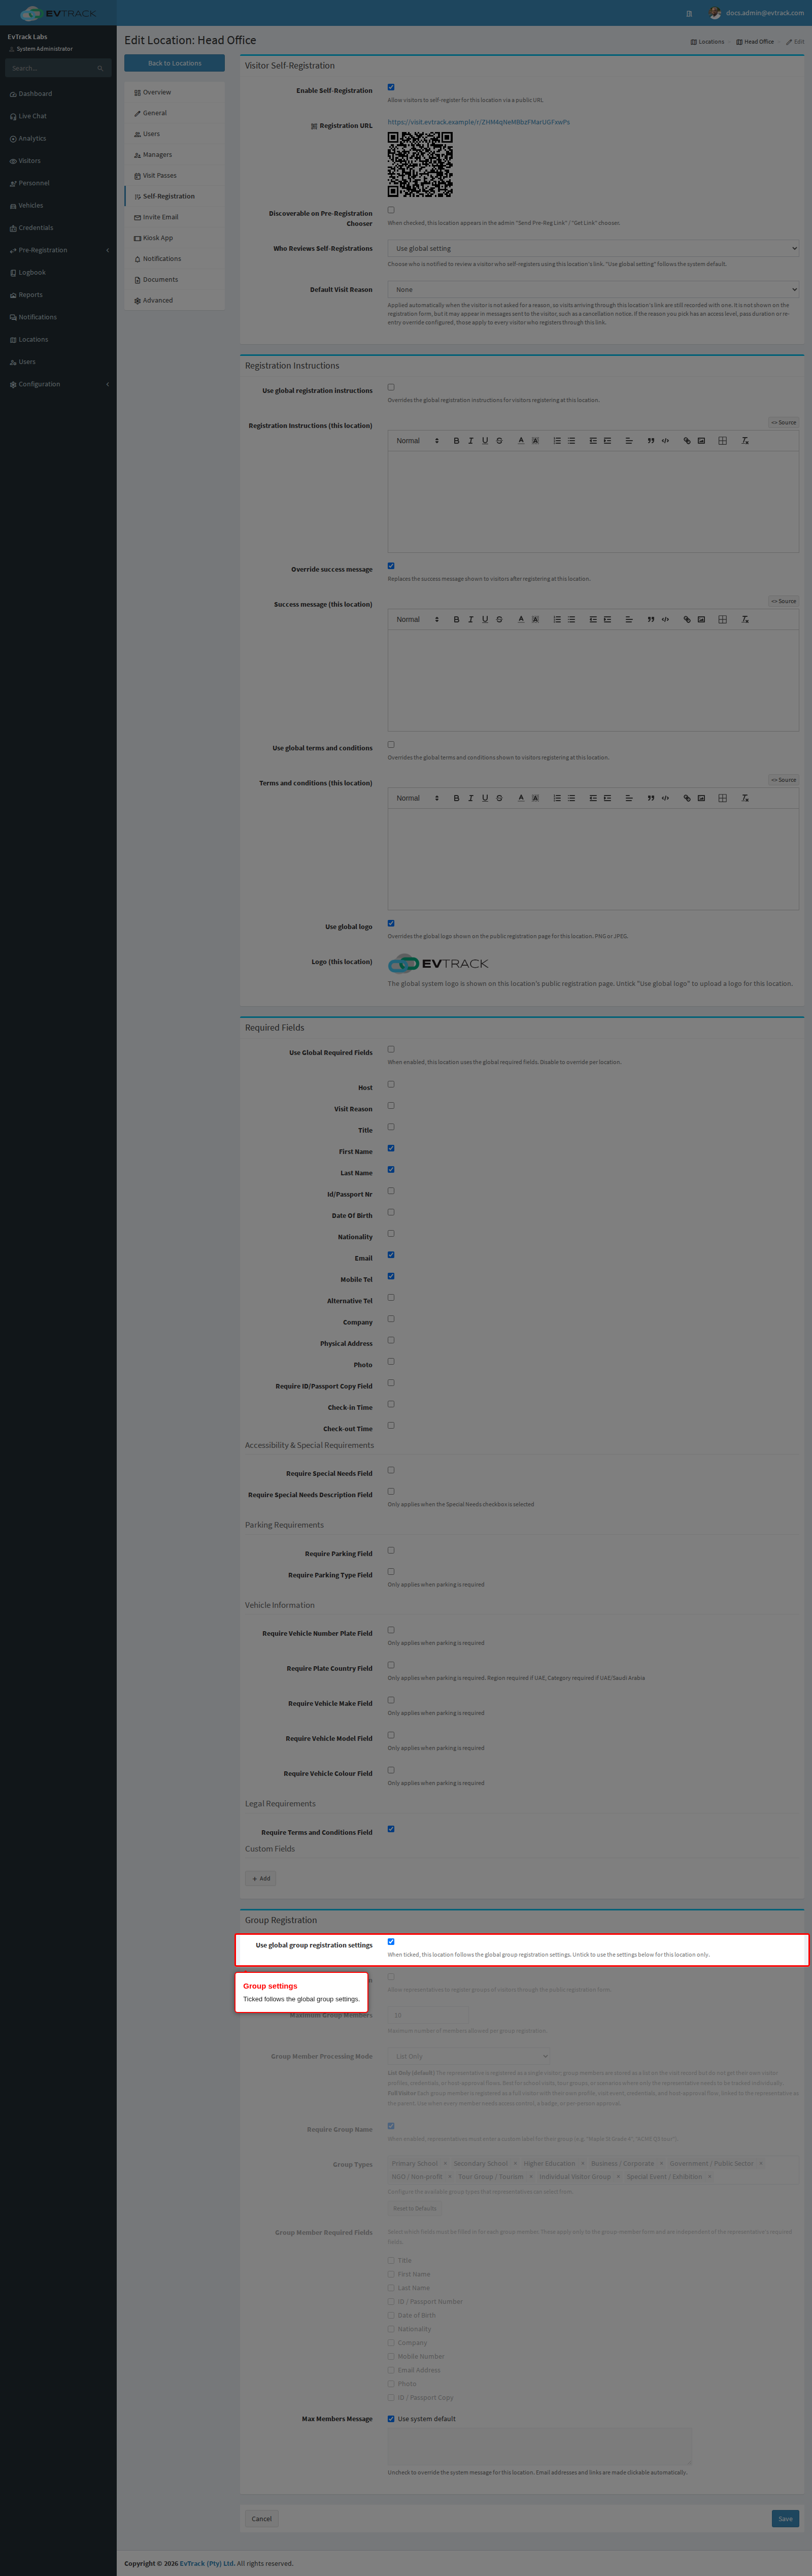The width and height of the screenshot is (812, 2576).
Task: Untick Require Terms and Conditions Field
Action: tap(391, 1830)
